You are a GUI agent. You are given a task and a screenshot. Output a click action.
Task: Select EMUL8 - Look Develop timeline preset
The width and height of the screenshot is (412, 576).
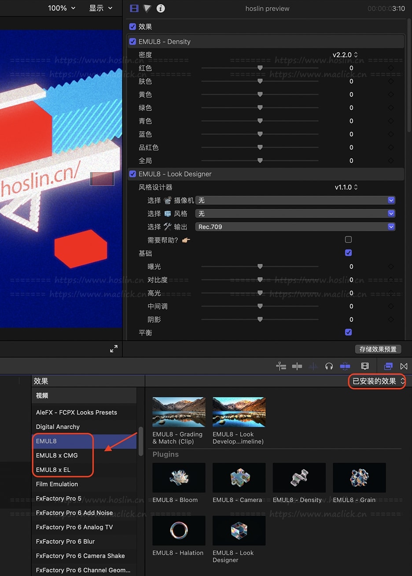[x=239, y=412]
